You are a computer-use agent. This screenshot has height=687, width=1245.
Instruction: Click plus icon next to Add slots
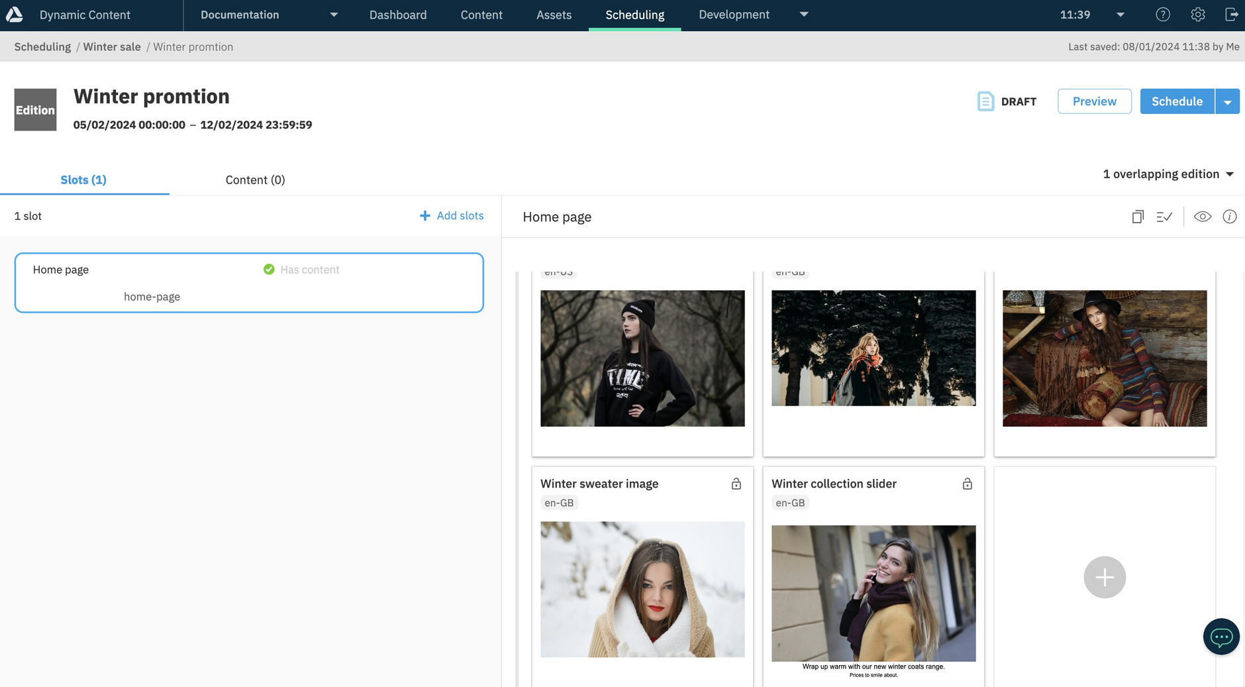pyautogui.click(x=425, y=216)
